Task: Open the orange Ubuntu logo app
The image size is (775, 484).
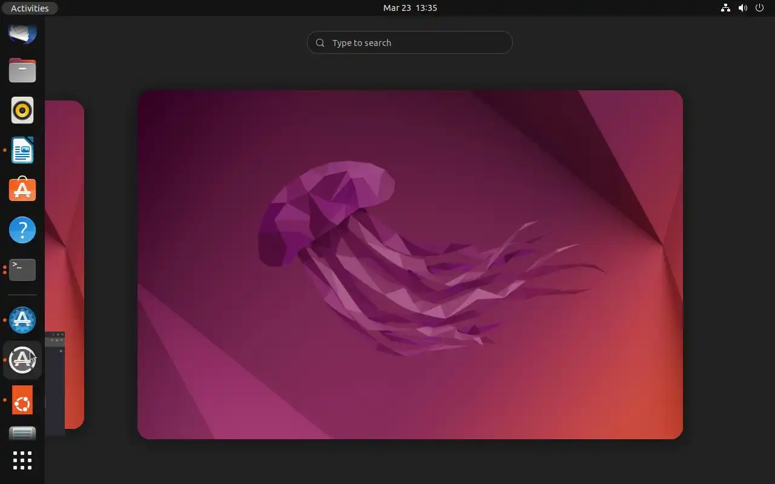Action: 22,400
